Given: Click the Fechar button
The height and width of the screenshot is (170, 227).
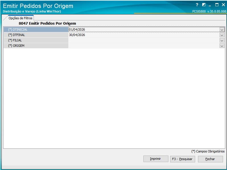Looking at the screenshot, I should click(x=210, y=159).
